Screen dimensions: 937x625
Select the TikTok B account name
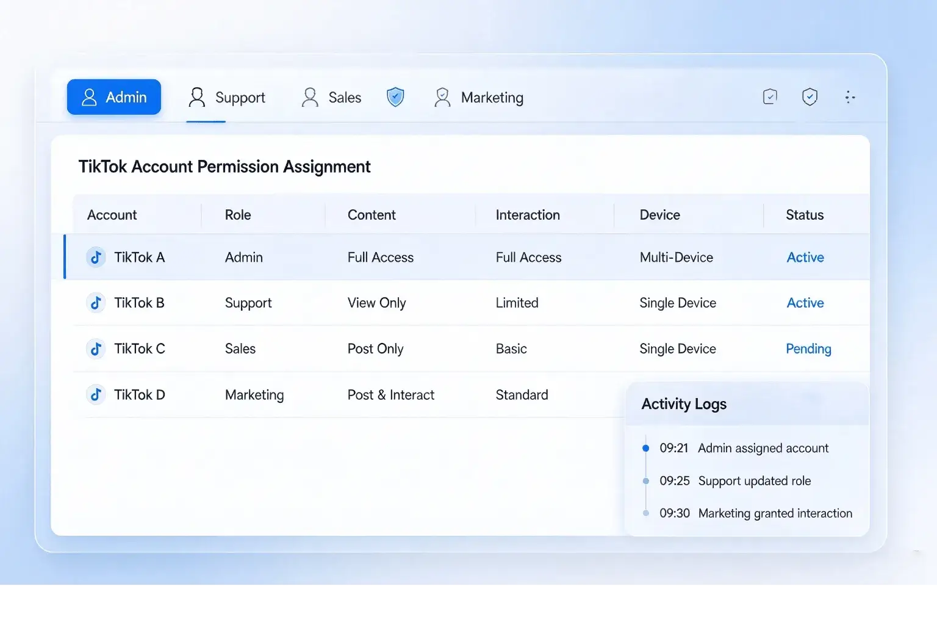coord(140,303)
